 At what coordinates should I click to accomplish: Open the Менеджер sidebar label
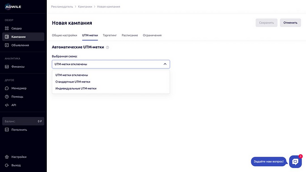(19, 88)
